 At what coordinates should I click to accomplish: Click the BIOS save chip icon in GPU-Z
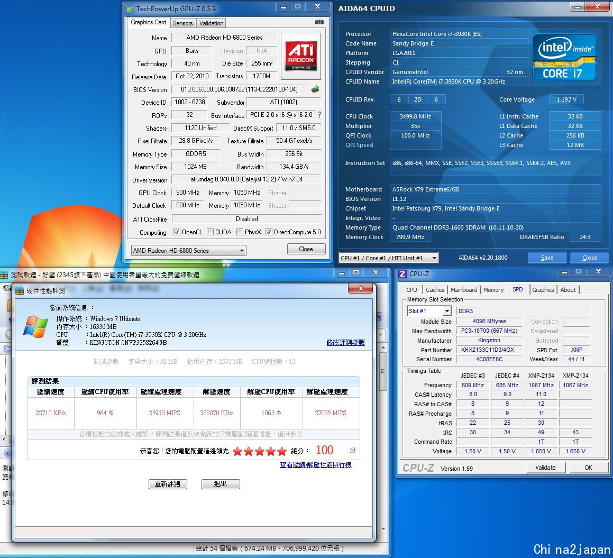coord(315,89)
